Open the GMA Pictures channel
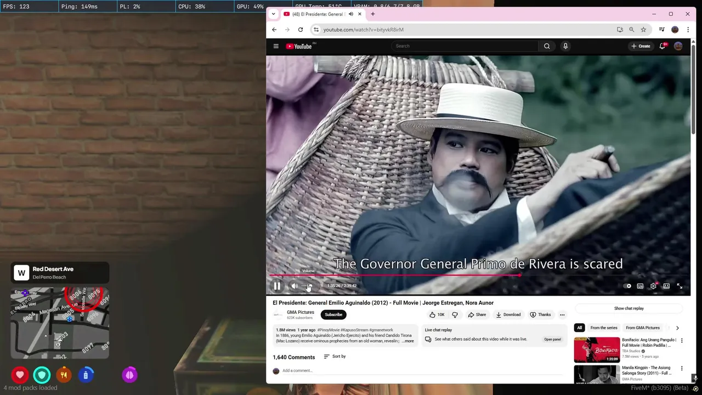 301,312
